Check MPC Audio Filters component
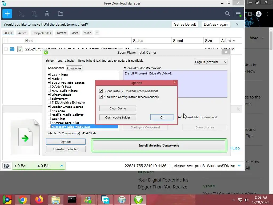The width and height of the screenshot is (273, 205). pos(49,90)
